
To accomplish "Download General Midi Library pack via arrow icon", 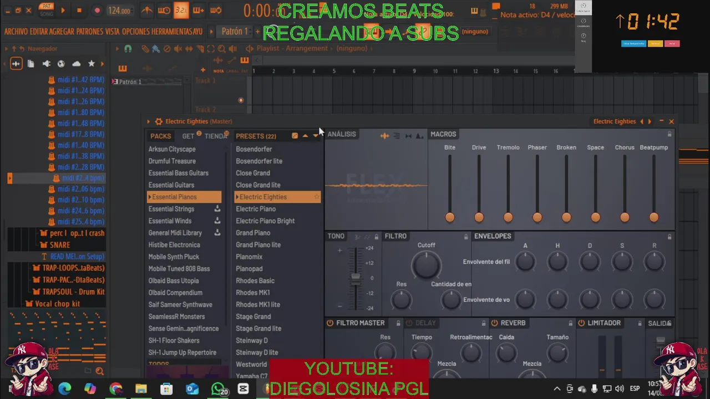I will tap(217, 233).
